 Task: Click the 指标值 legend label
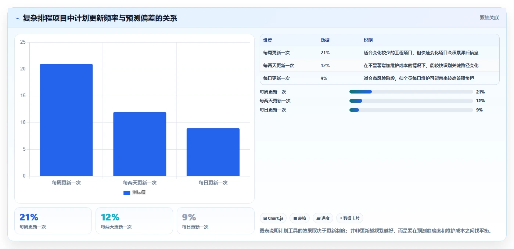[x=139, y=193]
